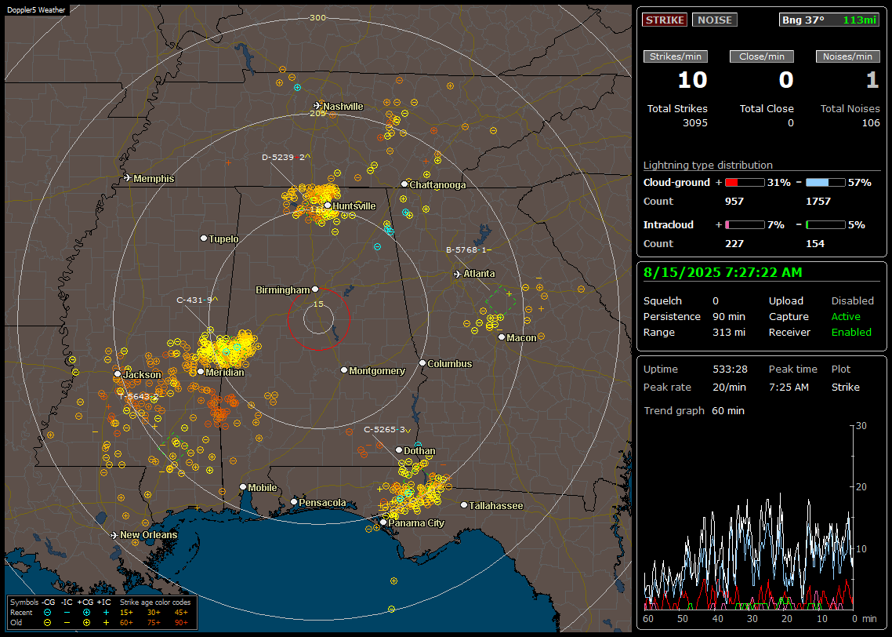Click the positive intracloud count 227

coord(734,244)
